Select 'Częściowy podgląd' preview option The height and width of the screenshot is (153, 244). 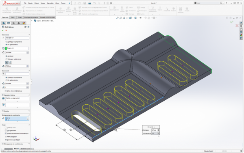tap(6, 140)
